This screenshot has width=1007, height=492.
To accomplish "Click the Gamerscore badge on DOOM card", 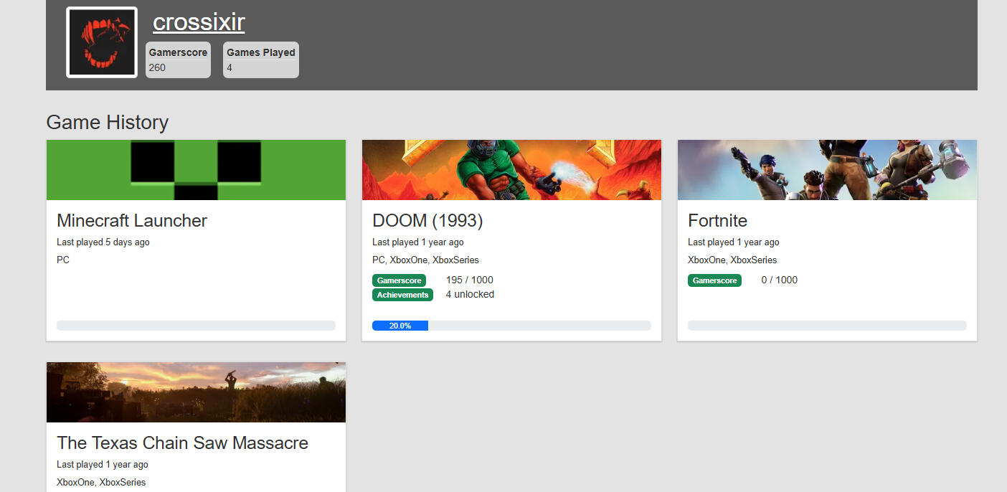I will coord(399,280).
